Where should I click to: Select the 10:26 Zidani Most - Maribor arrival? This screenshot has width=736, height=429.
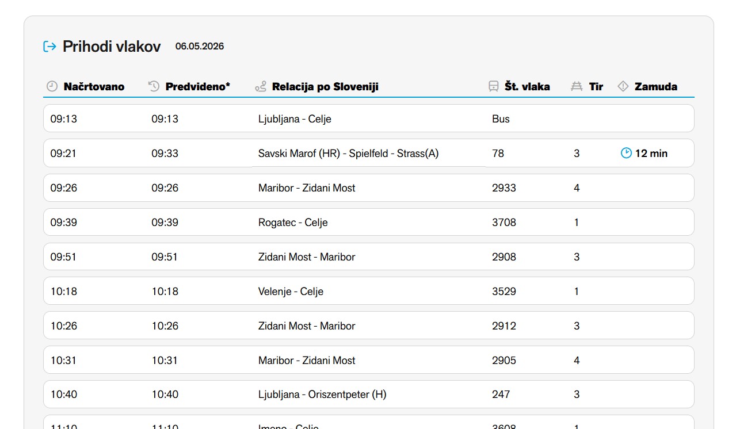pyautogui.click(x=368, y=325)
